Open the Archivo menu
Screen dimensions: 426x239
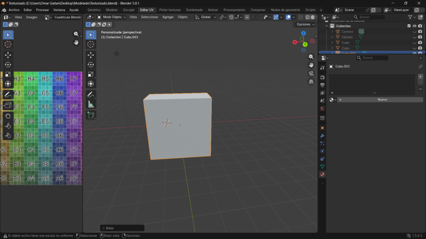(x=14, y=10)
